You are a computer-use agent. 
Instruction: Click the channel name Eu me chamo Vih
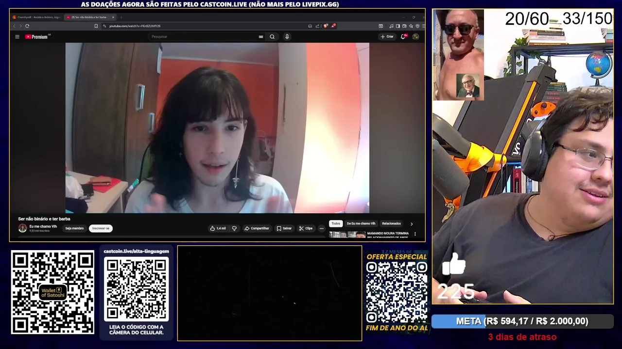click(x=43, y=226)
